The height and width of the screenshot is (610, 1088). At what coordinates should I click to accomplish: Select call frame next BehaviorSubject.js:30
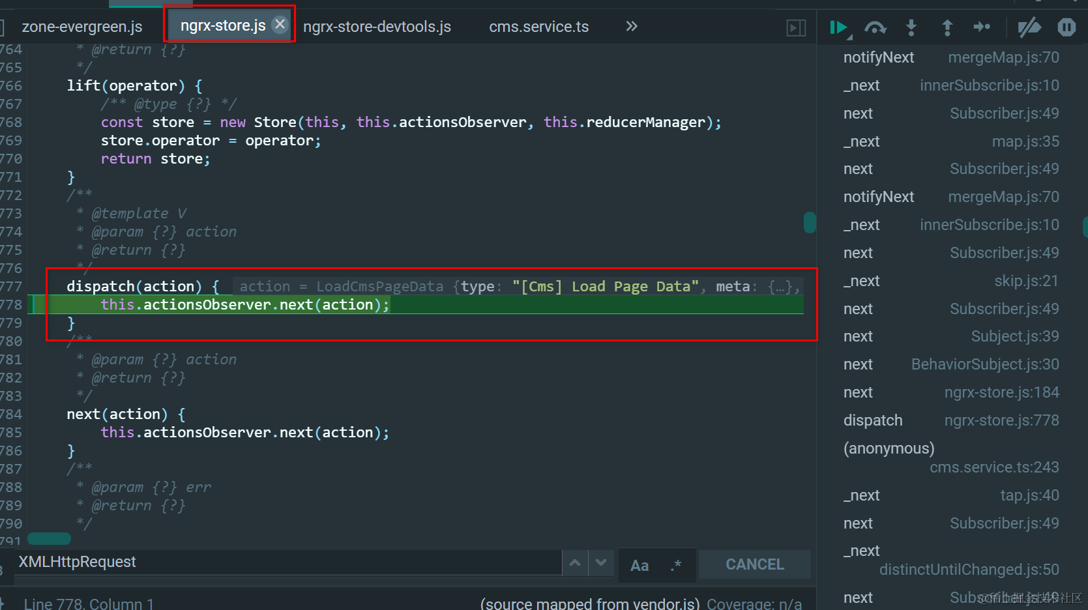tap(951, 364)
